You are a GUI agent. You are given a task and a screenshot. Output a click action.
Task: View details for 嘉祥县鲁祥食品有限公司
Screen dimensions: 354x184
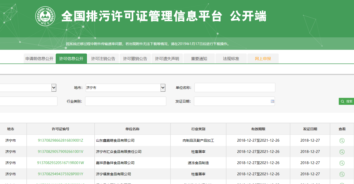[x=342, y=163]
